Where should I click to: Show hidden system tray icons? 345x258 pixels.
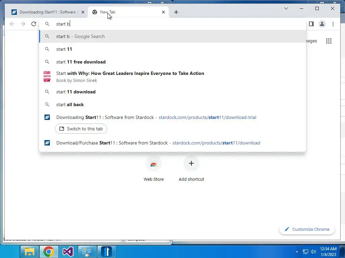click(297, 252)
